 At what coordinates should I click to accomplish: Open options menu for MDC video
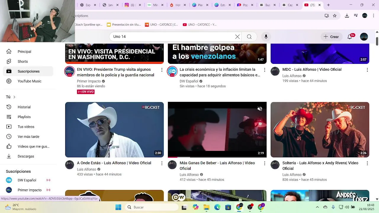point(367,70)
